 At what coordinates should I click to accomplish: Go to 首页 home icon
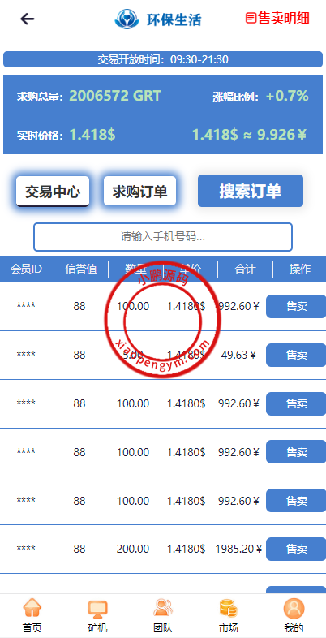(x=32, y=608)
